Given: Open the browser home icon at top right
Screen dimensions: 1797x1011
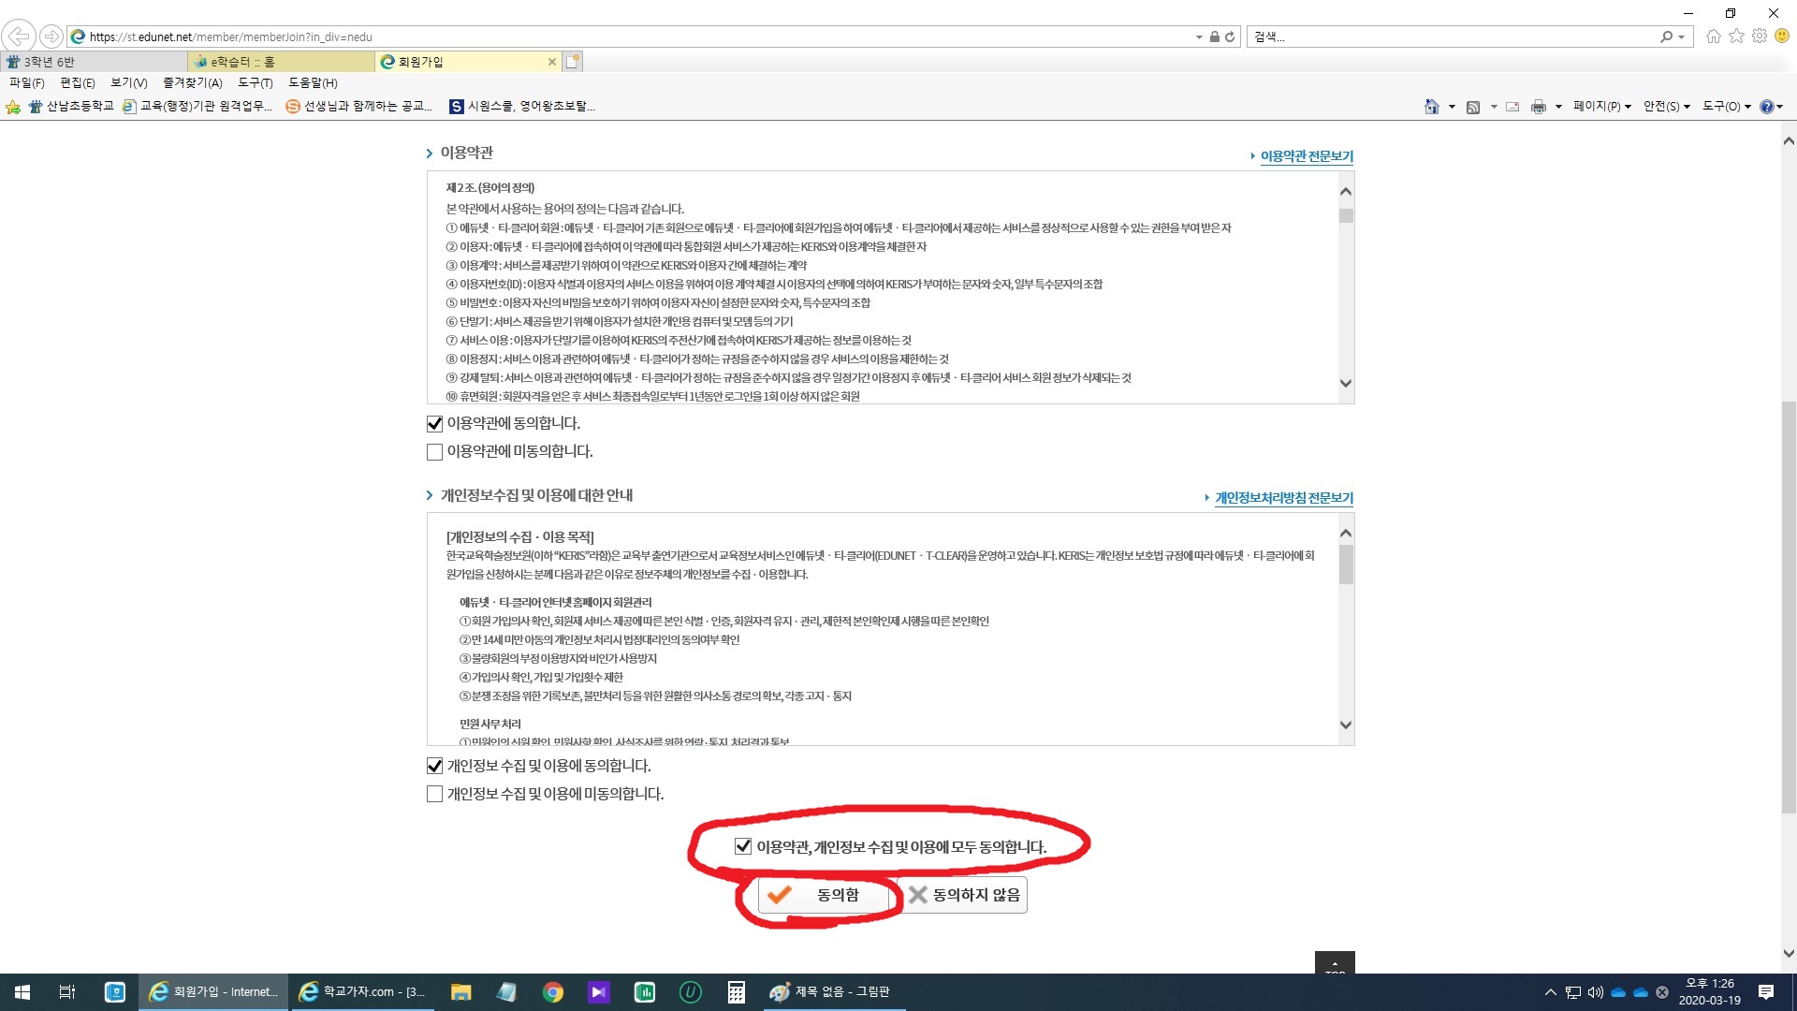Looking at the screenshot, I should click(x=1714, y=37).
